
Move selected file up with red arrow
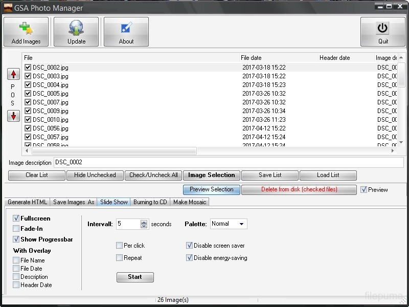coord(13,74)
